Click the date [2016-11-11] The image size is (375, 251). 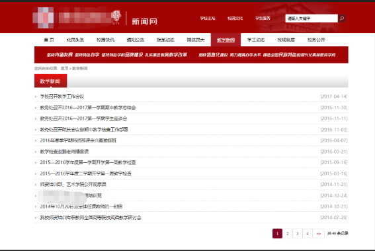point(334,119)
